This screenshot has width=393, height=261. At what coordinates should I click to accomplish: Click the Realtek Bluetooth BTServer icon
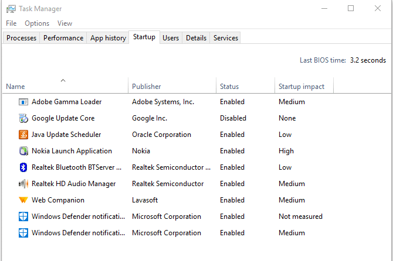(23, 167)
